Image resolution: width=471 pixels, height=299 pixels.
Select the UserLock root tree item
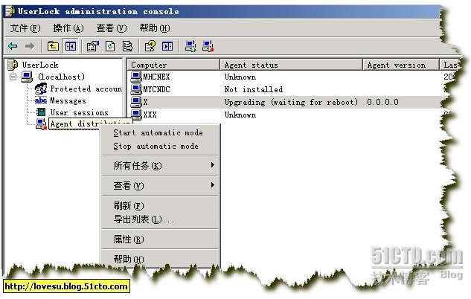pos(40,65)
